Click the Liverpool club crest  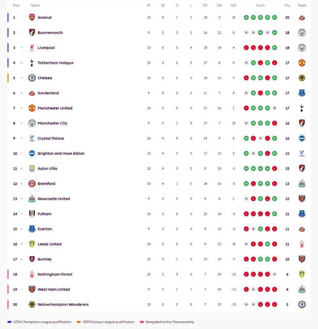click(x=32, y=48)
